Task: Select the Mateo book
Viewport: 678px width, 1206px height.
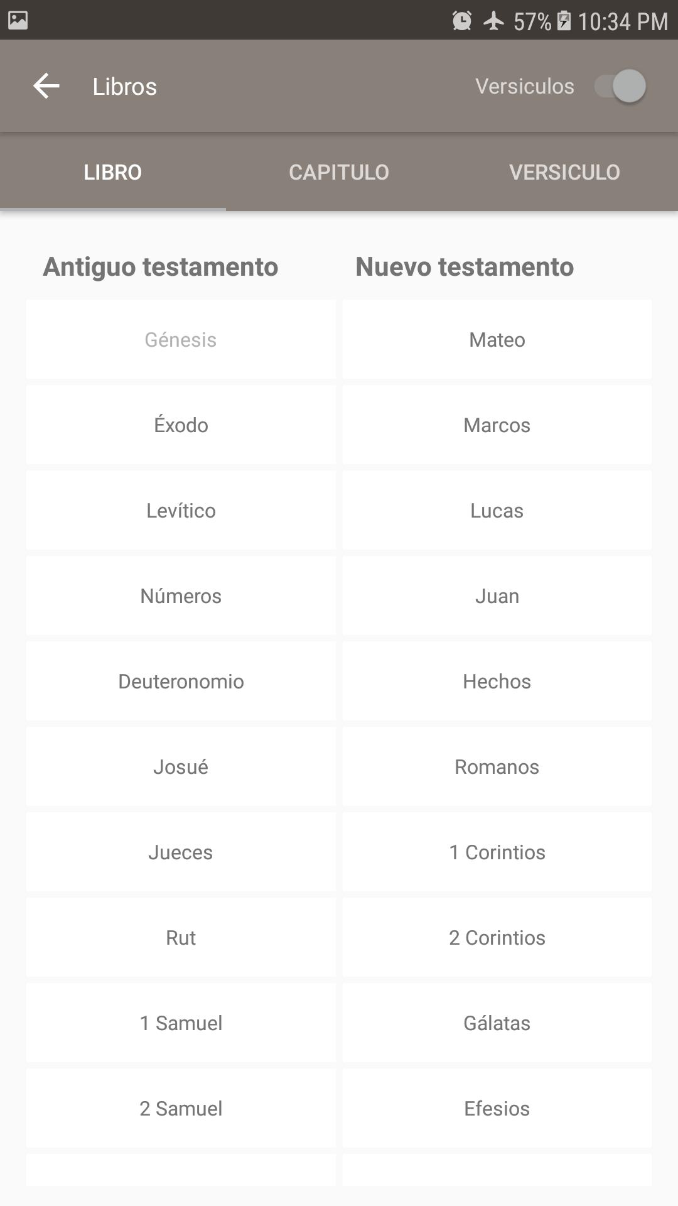Action: [x=497, y=339]
